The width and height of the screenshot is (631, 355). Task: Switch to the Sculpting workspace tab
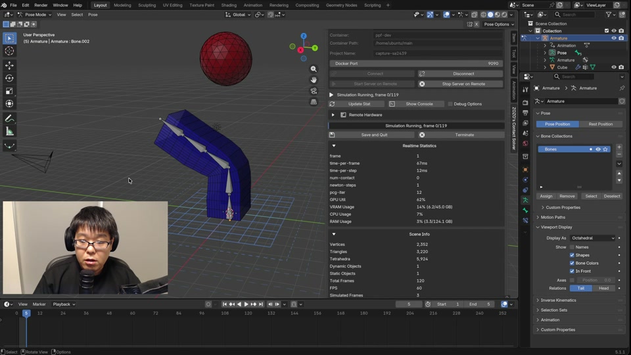coord(147,5)
